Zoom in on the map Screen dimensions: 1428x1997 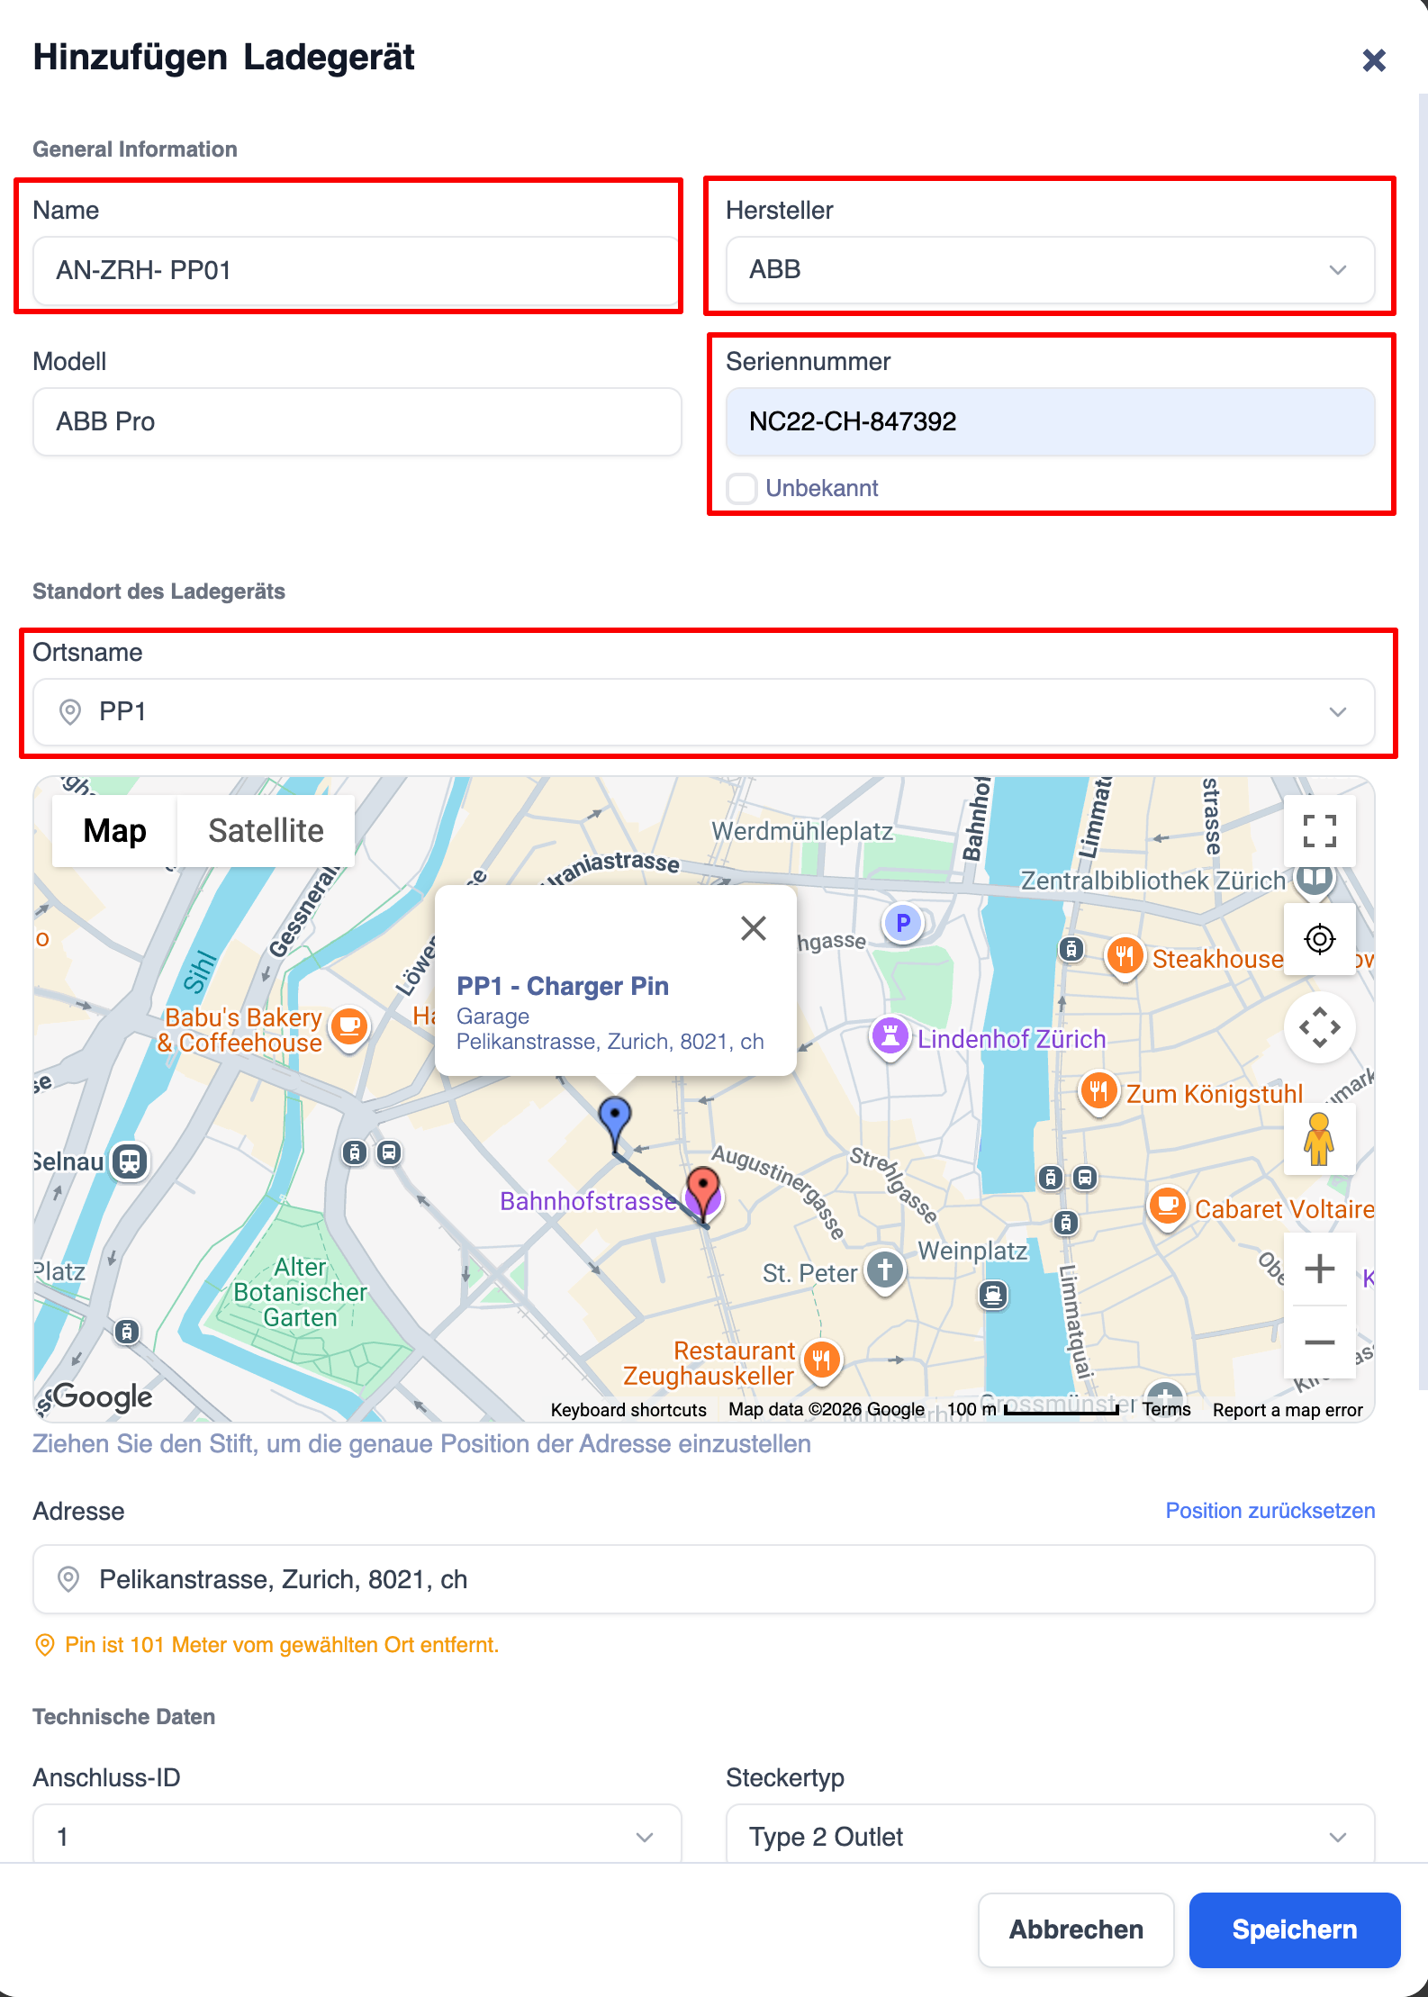tap(1319, 1269)
